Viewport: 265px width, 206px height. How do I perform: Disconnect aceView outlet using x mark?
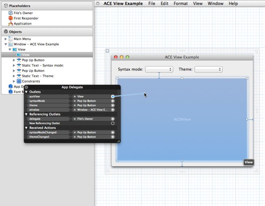(x=75, y=96)
